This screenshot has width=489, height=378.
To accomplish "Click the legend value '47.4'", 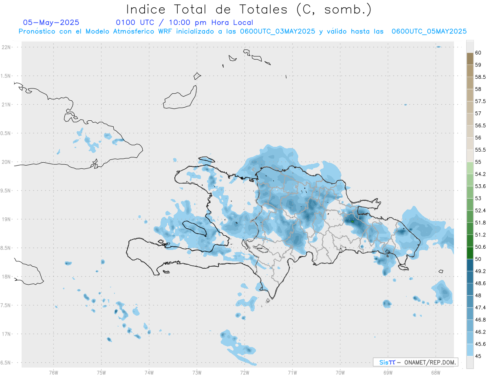I will coord(480,307).
